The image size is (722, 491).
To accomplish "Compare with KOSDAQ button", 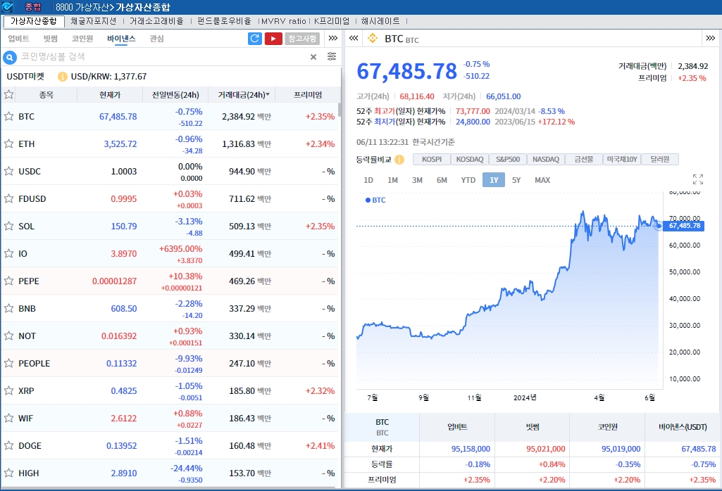I will [470, 160].
